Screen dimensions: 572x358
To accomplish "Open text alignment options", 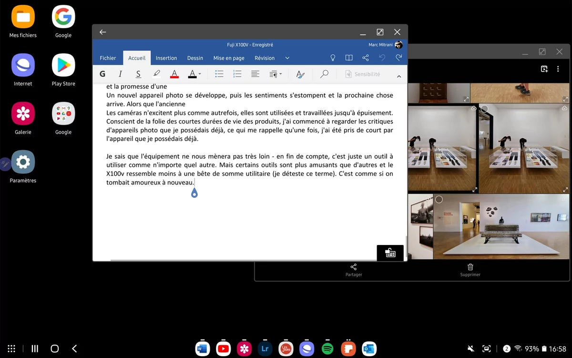I will tap(255, 74).
